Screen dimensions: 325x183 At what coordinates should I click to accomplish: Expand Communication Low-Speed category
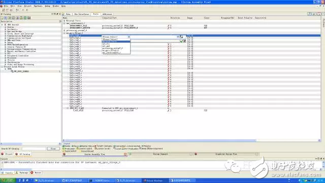[x=6, y=38]
